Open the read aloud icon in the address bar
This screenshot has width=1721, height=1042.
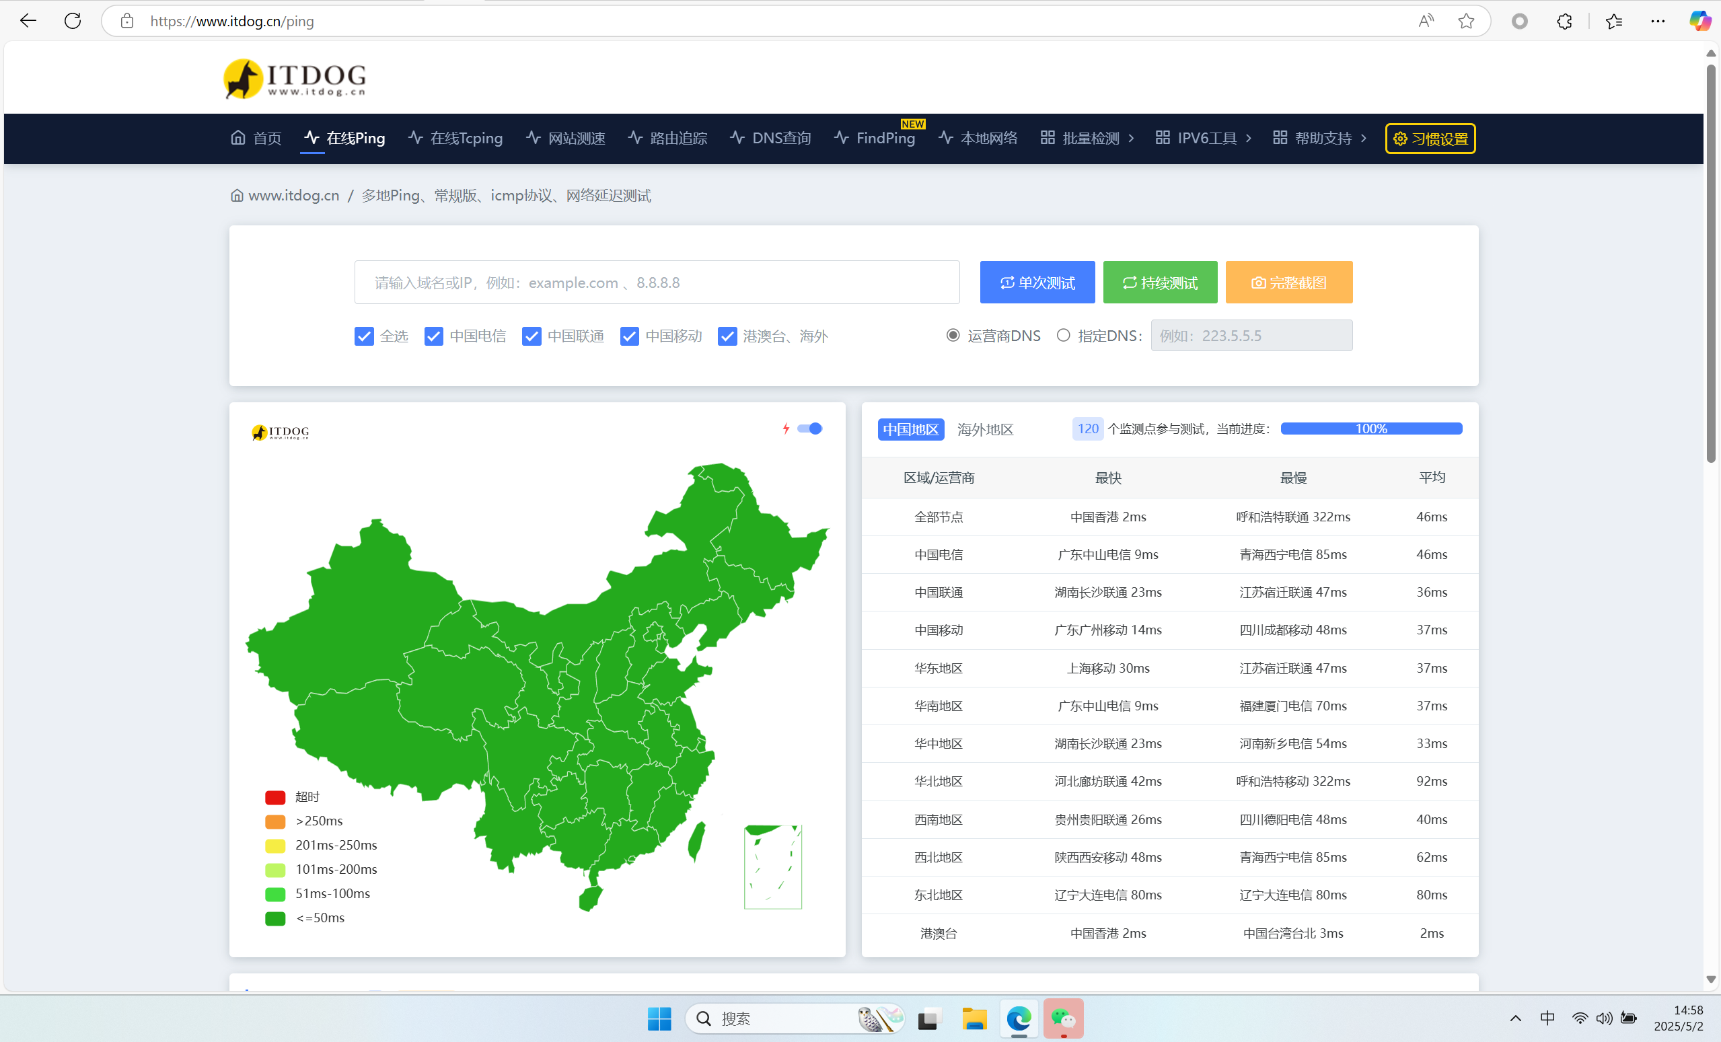click(1426, 21)
